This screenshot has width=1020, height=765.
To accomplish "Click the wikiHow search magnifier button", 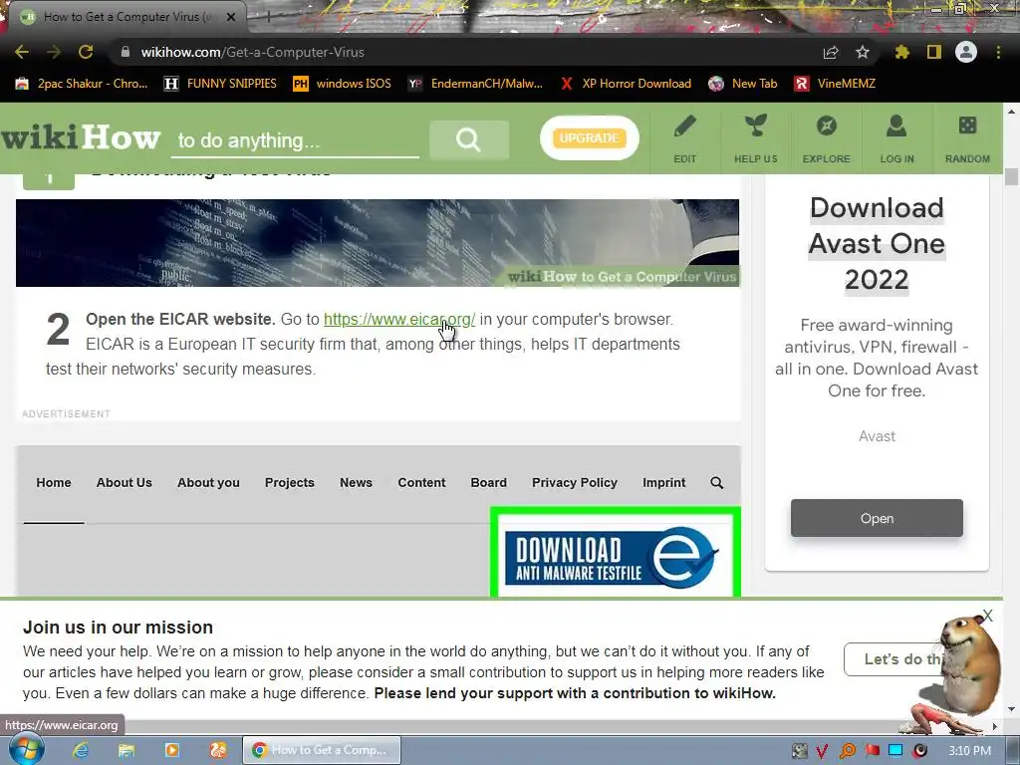I will 468,139.
